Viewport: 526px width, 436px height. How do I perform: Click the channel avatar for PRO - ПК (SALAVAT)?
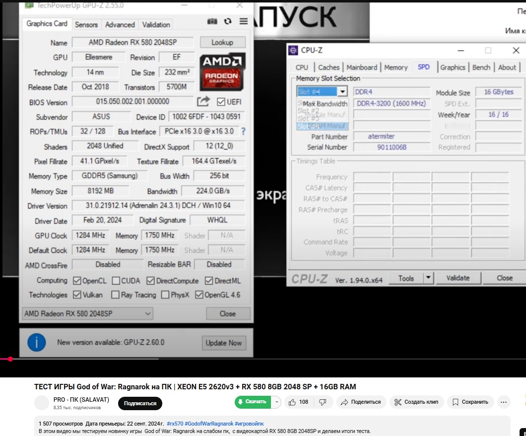tap(42, 402)
